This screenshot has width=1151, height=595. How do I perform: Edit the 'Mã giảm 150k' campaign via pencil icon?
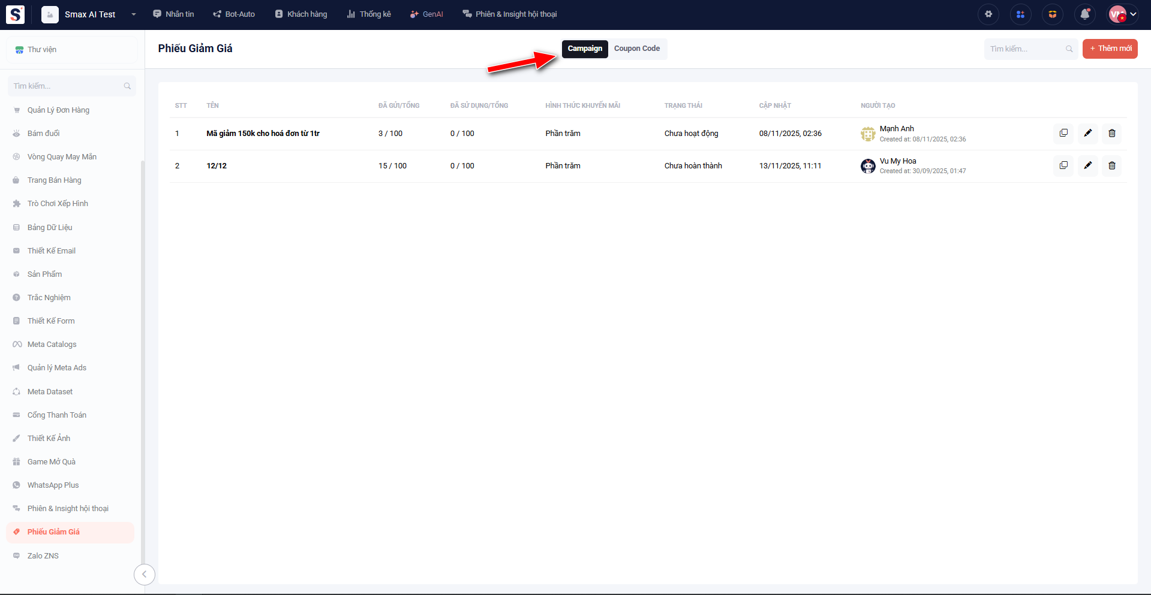[x=1087, y=133]
